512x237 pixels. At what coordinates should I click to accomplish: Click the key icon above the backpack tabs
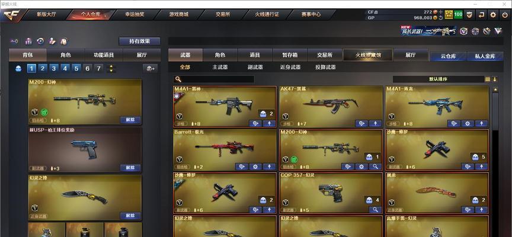14,41
